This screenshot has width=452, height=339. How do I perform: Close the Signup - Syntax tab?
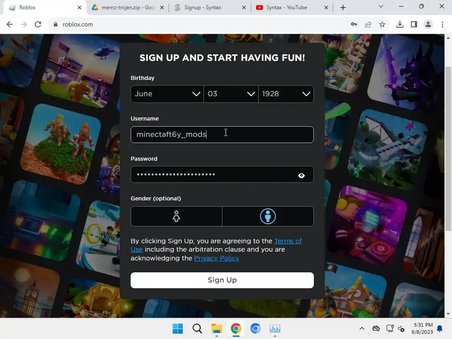[244, 8]
